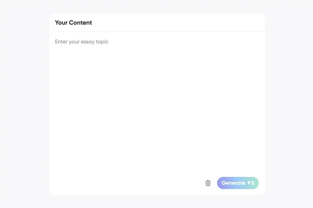The width and height of the screenshot is (313, 208).
Task: Delete the entered topic using the bin icon
Action: pyautogui.click(x=208, y=183)
